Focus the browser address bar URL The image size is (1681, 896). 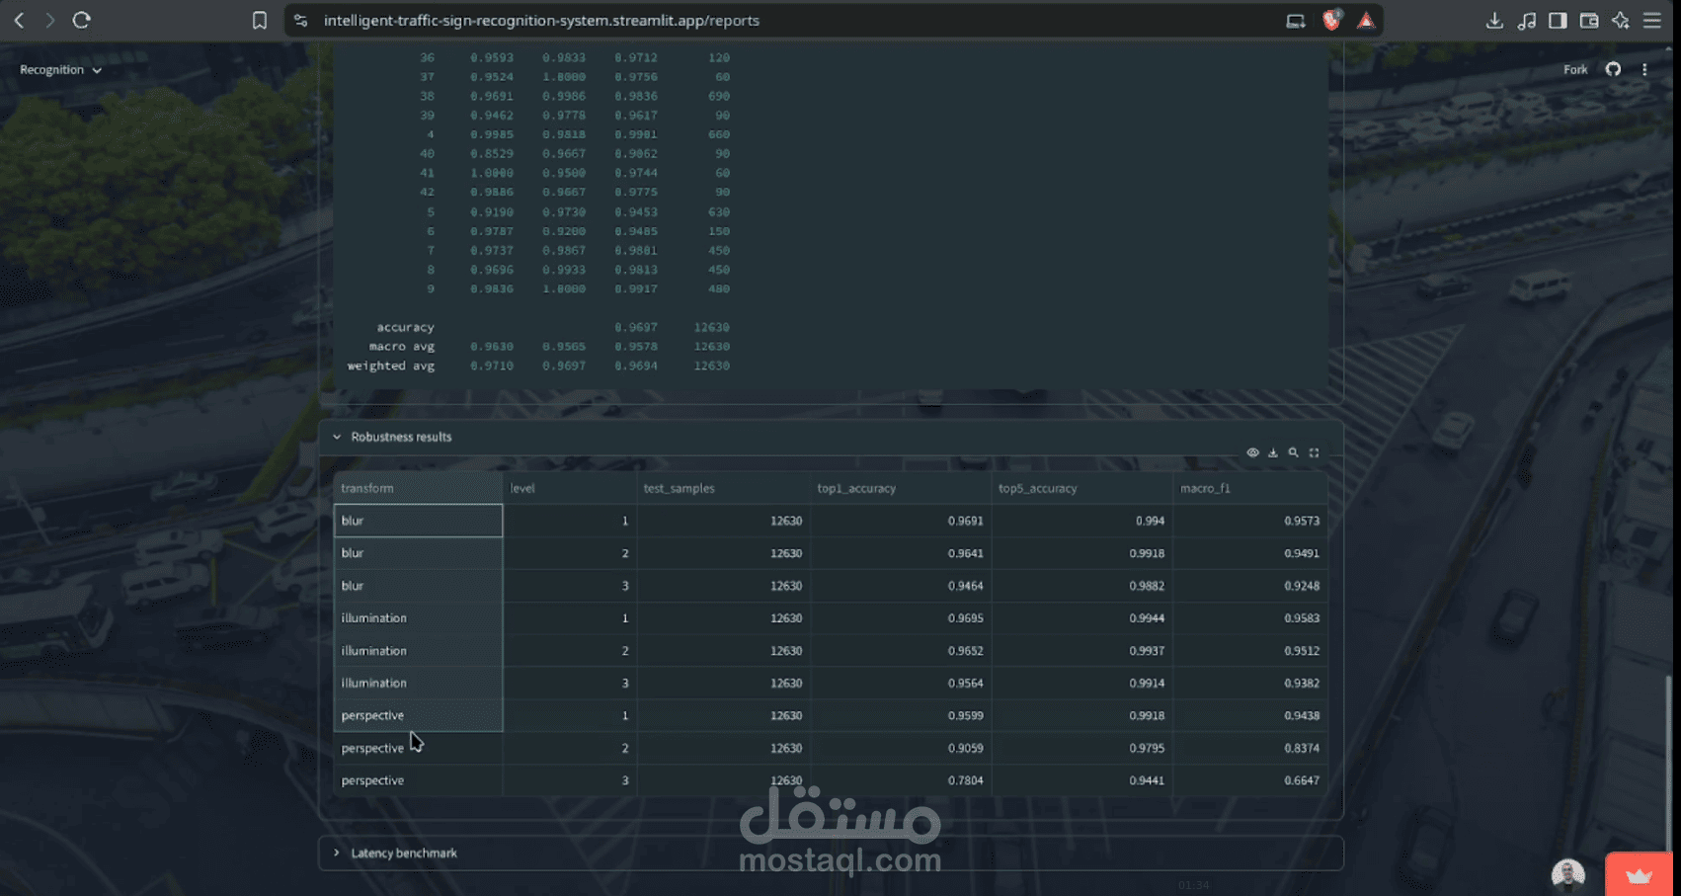click(541, 20)
